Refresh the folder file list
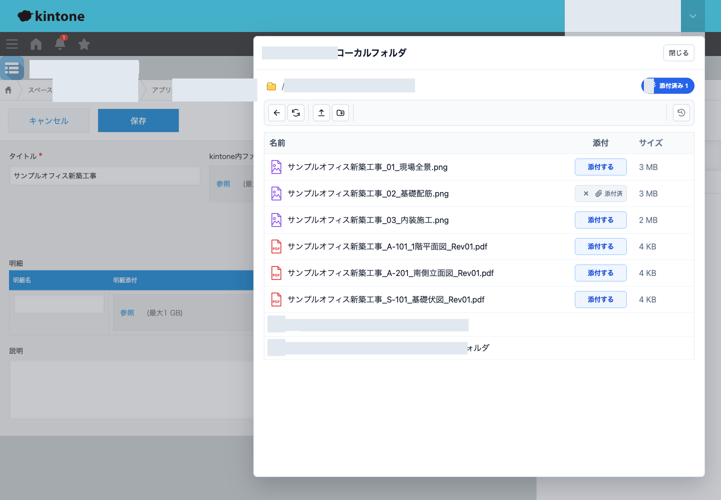 296,113
